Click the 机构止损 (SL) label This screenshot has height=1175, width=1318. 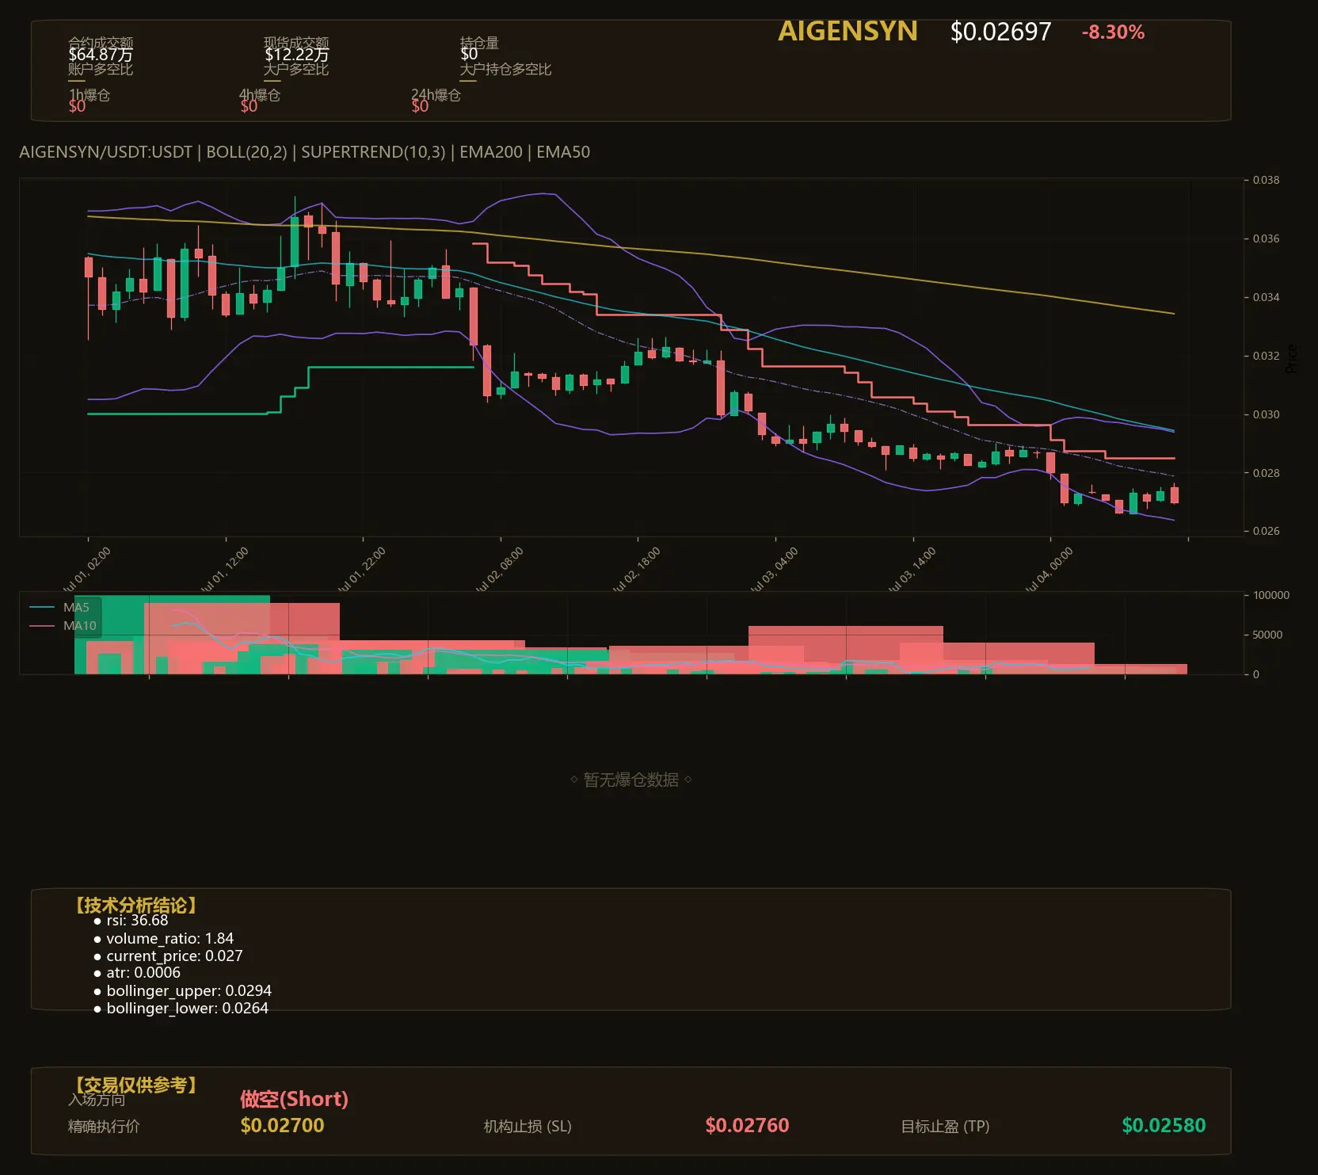point(528,1127)
